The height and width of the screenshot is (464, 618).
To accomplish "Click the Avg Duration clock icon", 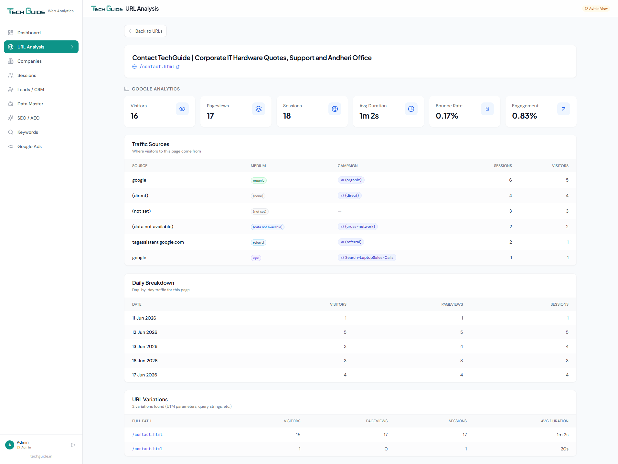I will (411, 109).
